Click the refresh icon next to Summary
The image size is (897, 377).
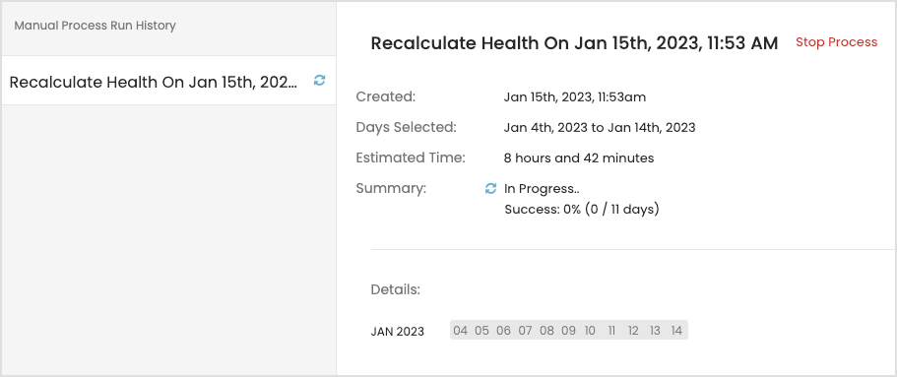(x=490, y=188)
